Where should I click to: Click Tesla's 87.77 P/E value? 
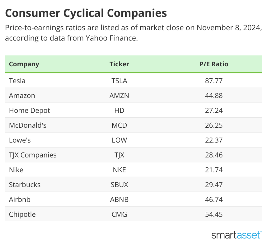pyautogui.click(x=214, y=81)
